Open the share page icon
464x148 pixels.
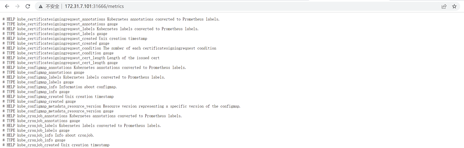tap(444, 6)
